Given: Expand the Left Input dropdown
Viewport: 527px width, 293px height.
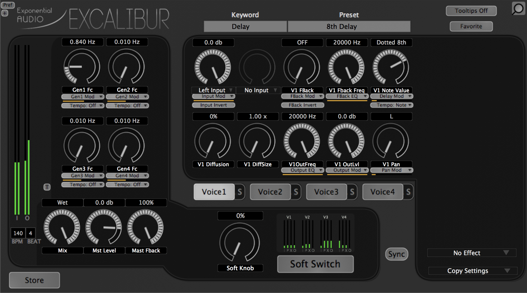Looking at the screenshot, I should pyautogui.click(x=213, y=90).
